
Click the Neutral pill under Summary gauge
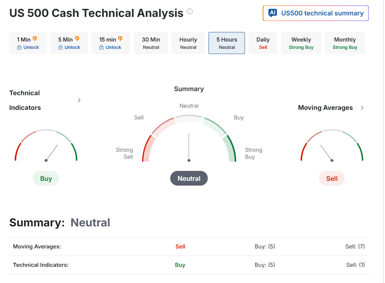[189, 179]
